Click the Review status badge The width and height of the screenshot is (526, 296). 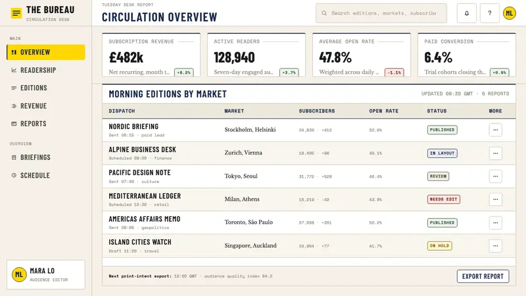tap(438, 176)
